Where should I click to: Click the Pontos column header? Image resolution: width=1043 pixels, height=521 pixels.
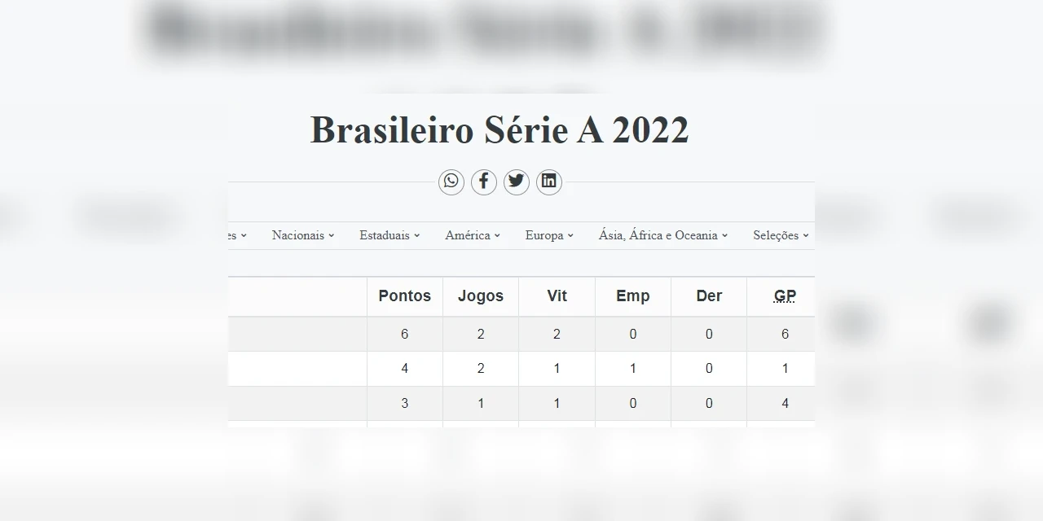point(405,296)
